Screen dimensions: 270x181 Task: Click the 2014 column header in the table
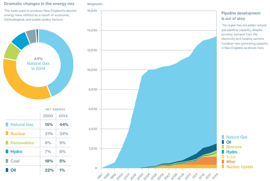[x=63, y=116]
